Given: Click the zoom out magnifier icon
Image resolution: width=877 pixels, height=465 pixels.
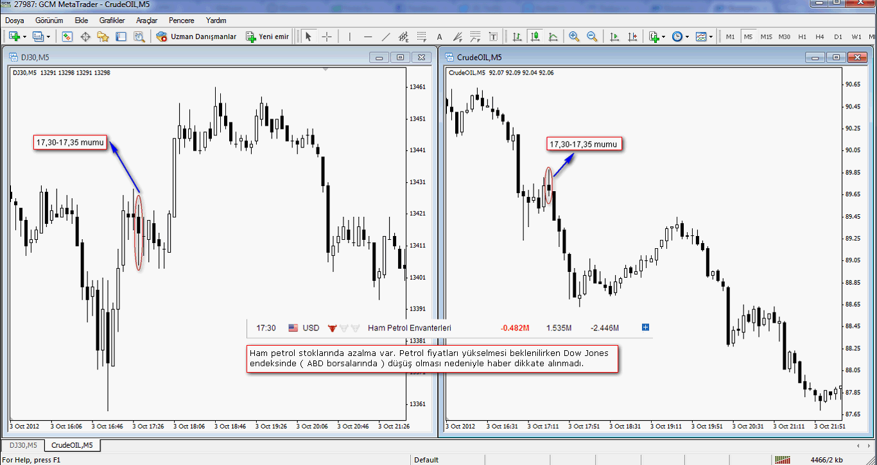Looking at the screenshot, I should (x=592, y=37).
